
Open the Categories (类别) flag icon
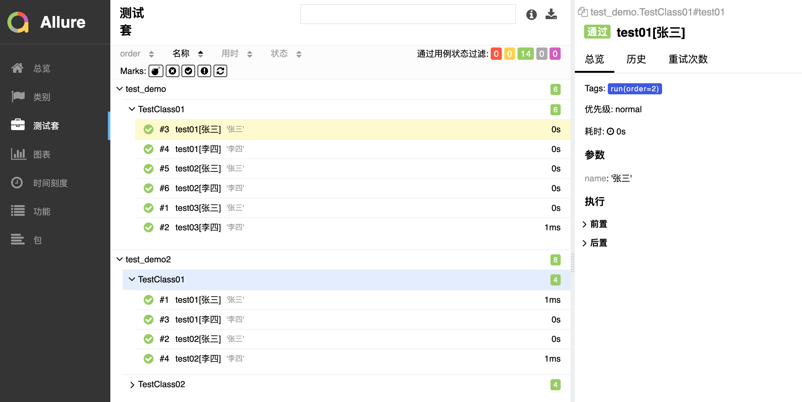click(18, 97)
